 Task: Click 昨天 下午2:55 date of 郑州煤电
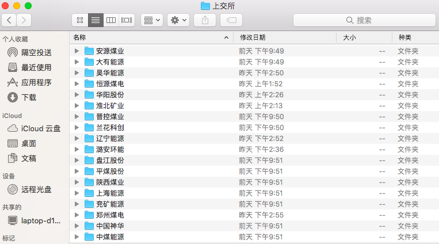point(261,215)
